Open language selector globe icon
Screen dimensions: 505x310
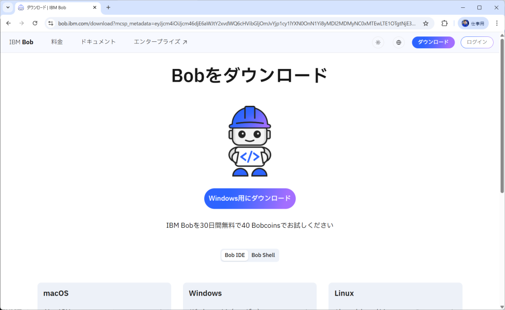pos(398,42)
